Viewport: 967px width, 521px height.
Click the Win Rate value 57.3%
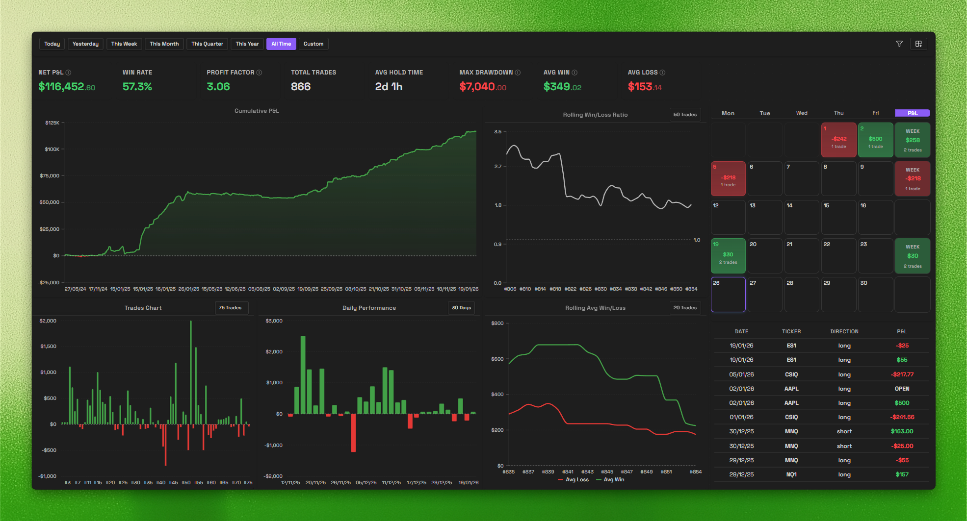tap(137, 87)
